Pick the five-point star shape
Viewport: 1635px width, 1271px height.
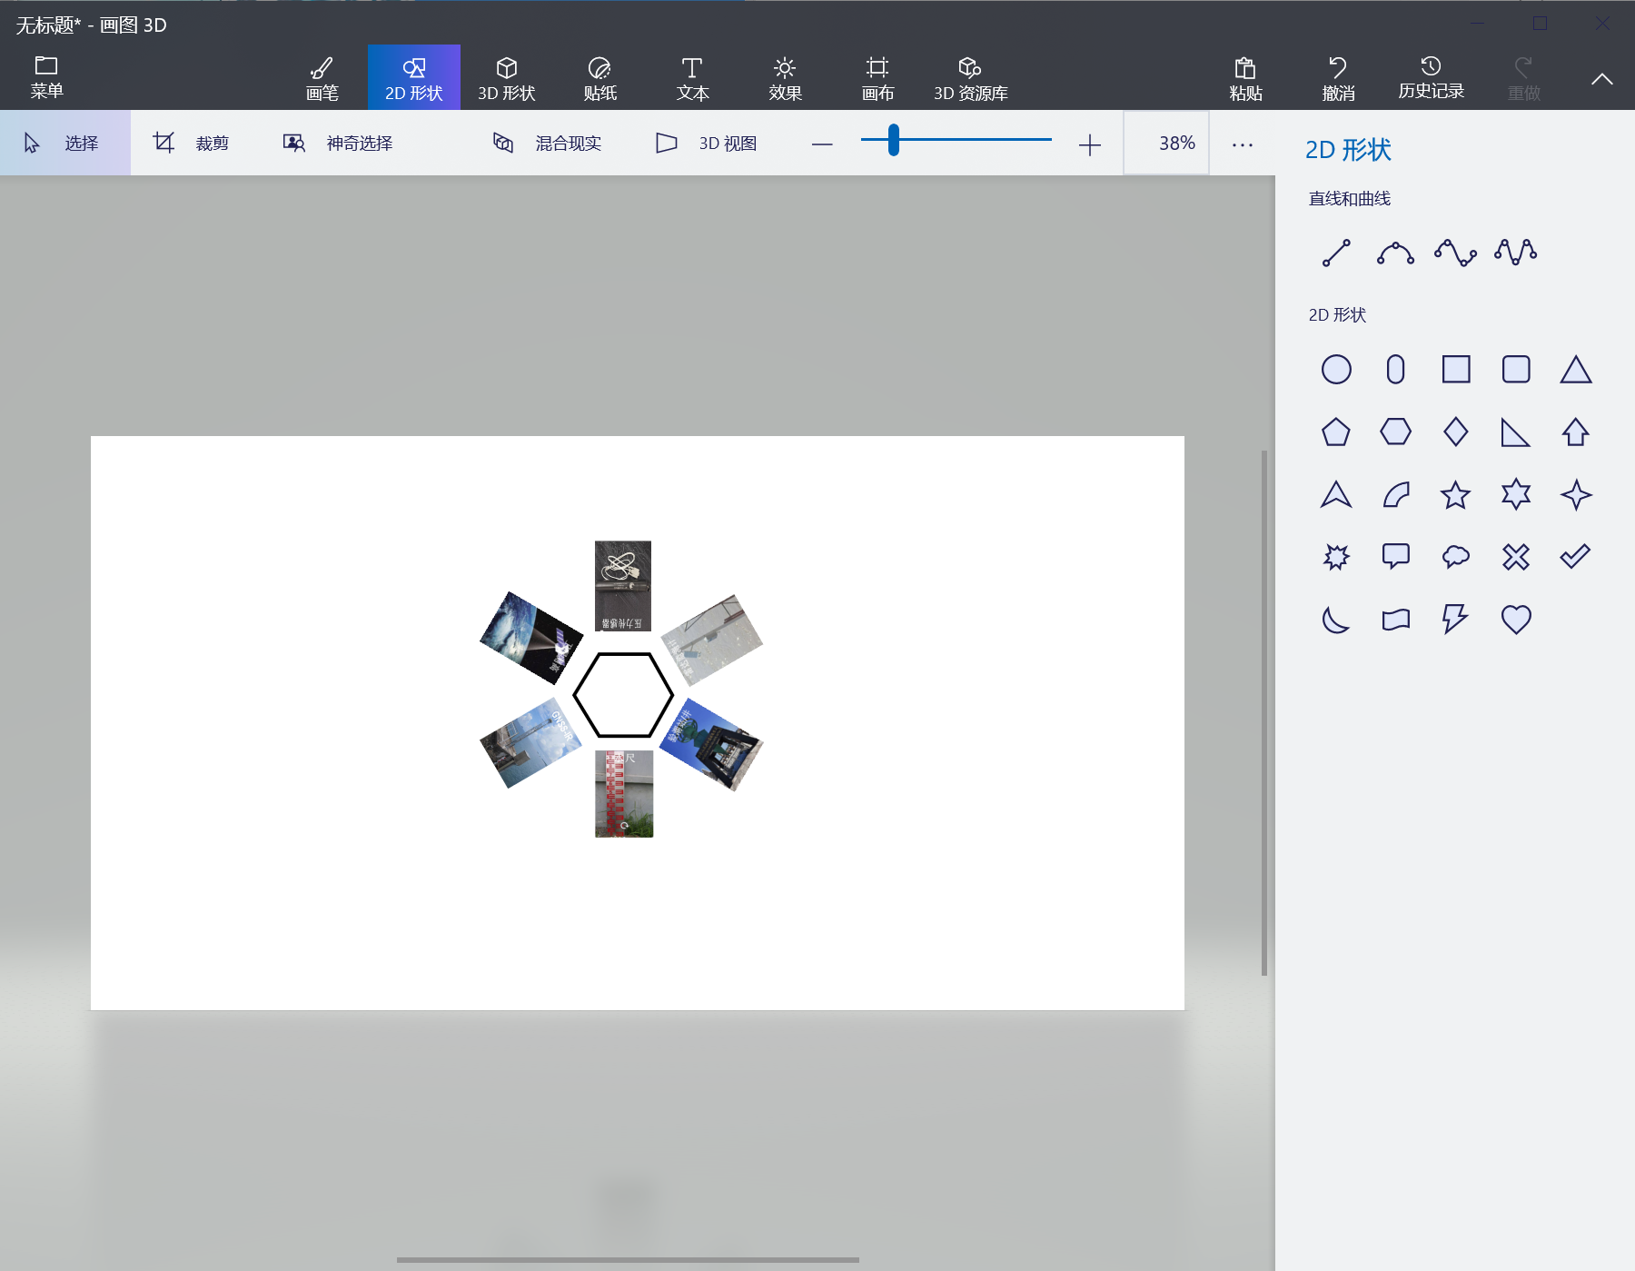(1455, 495)
